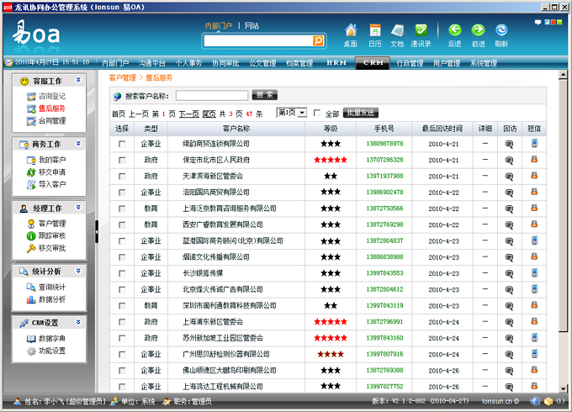Click 短信 phone icon for 绮韵商贸连锁有限公司
The width and height of the screenshot is (572, 412).
click(x=534, y=143)
